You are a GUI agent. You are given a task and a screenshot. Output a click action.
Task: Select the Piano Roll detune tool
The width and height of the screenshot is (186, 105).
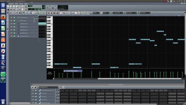[70, 13]
